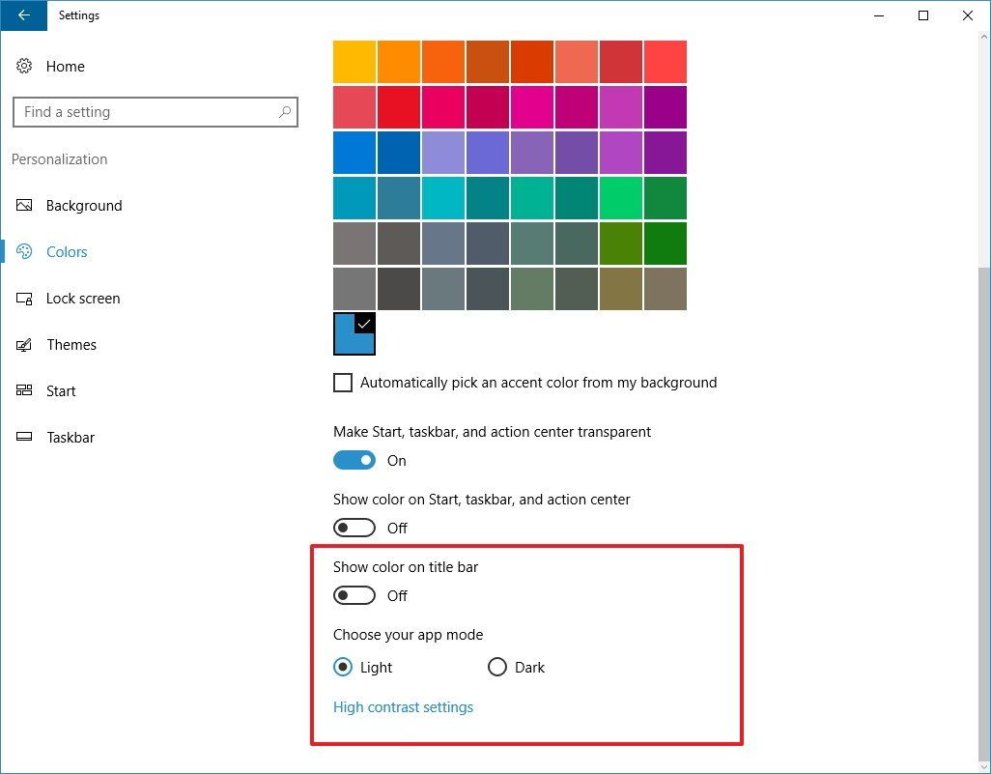Click the search magnifier icon
The height and width of the screenshot is (774, 991).
(x=285, y=112)
